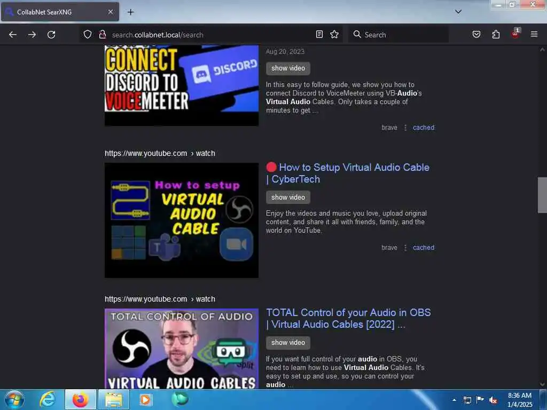Select the CollabNet SearXNG tab
Viewport: 547px width, 410px height.
(x=60, y=12)
